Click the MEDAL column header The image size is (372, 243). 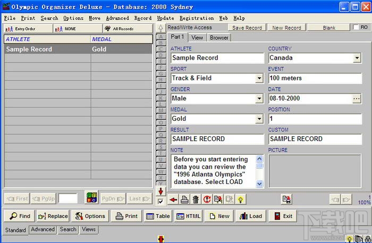point(122,39)
